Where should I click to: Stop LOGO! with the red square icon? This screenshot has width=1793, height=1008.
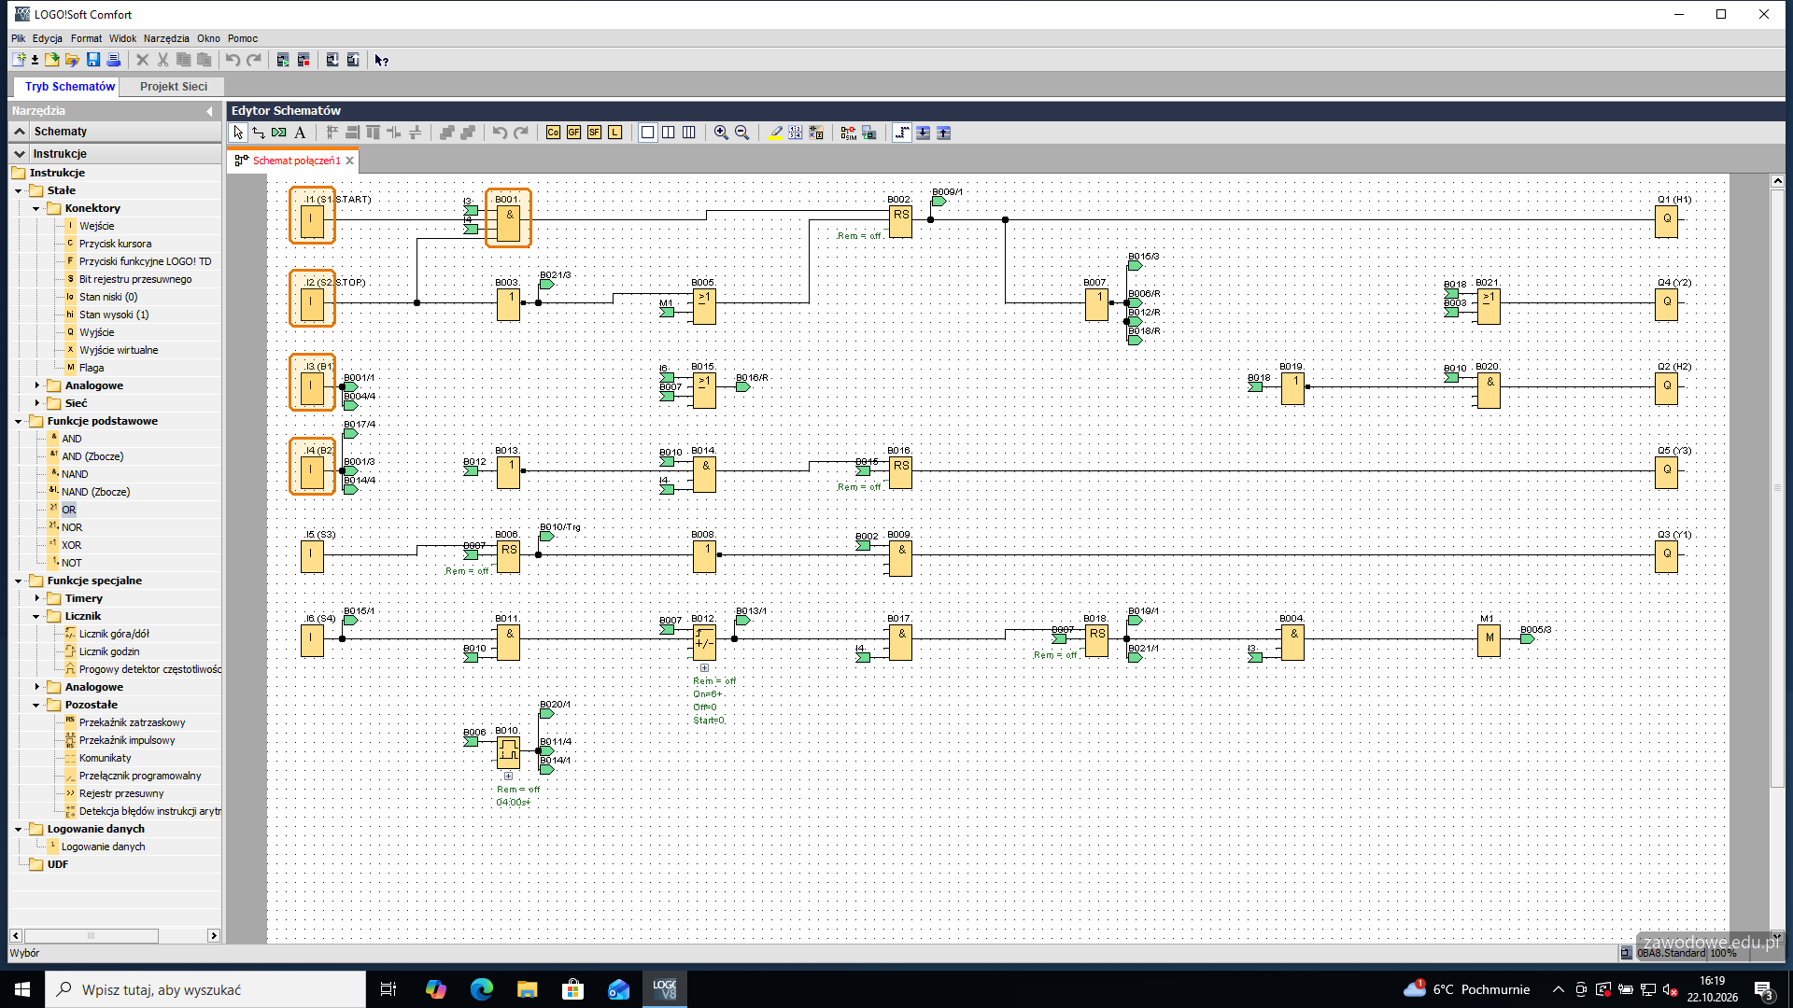point(304,60)
